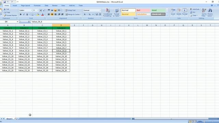Apply the Neutral cell style
219x123 pixels.
point(128,14)
